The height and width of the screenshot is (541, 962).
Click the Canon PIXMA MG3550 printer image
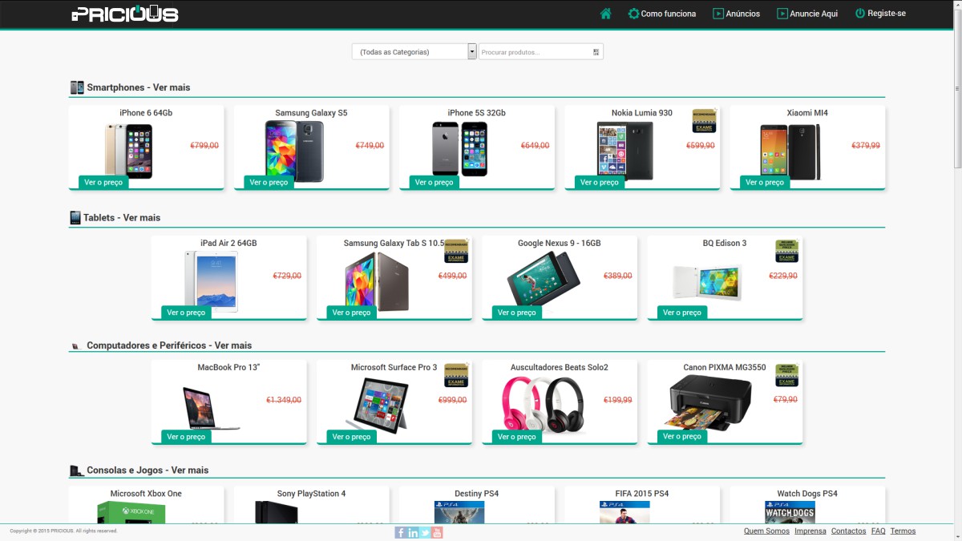point(707,402)
